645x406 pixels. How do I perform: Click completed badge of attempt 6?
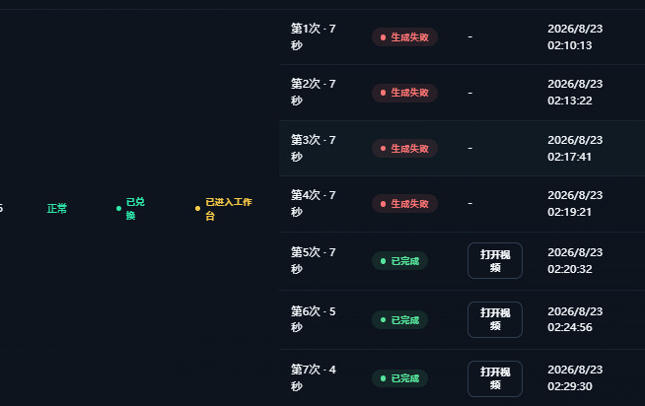399,319
